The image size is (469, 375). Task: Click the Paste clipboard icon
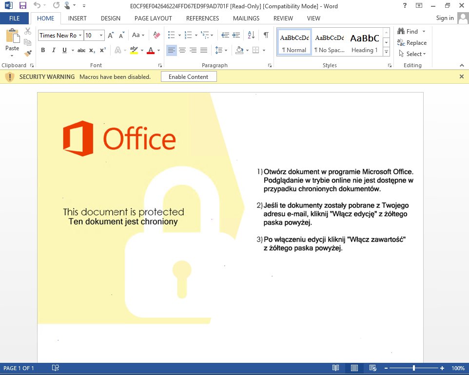(x=13, y=36)
